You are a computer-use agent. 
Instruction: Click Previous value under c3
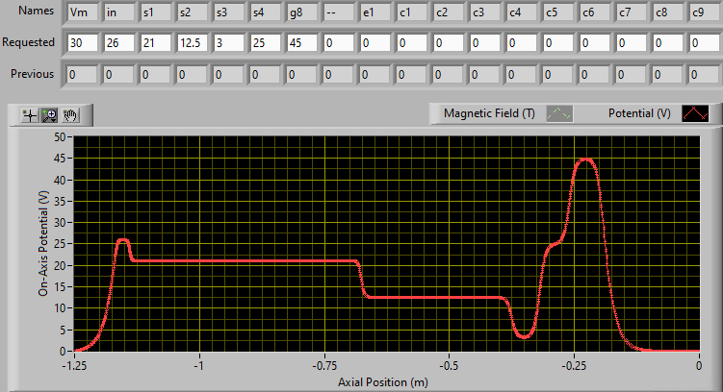485,75
